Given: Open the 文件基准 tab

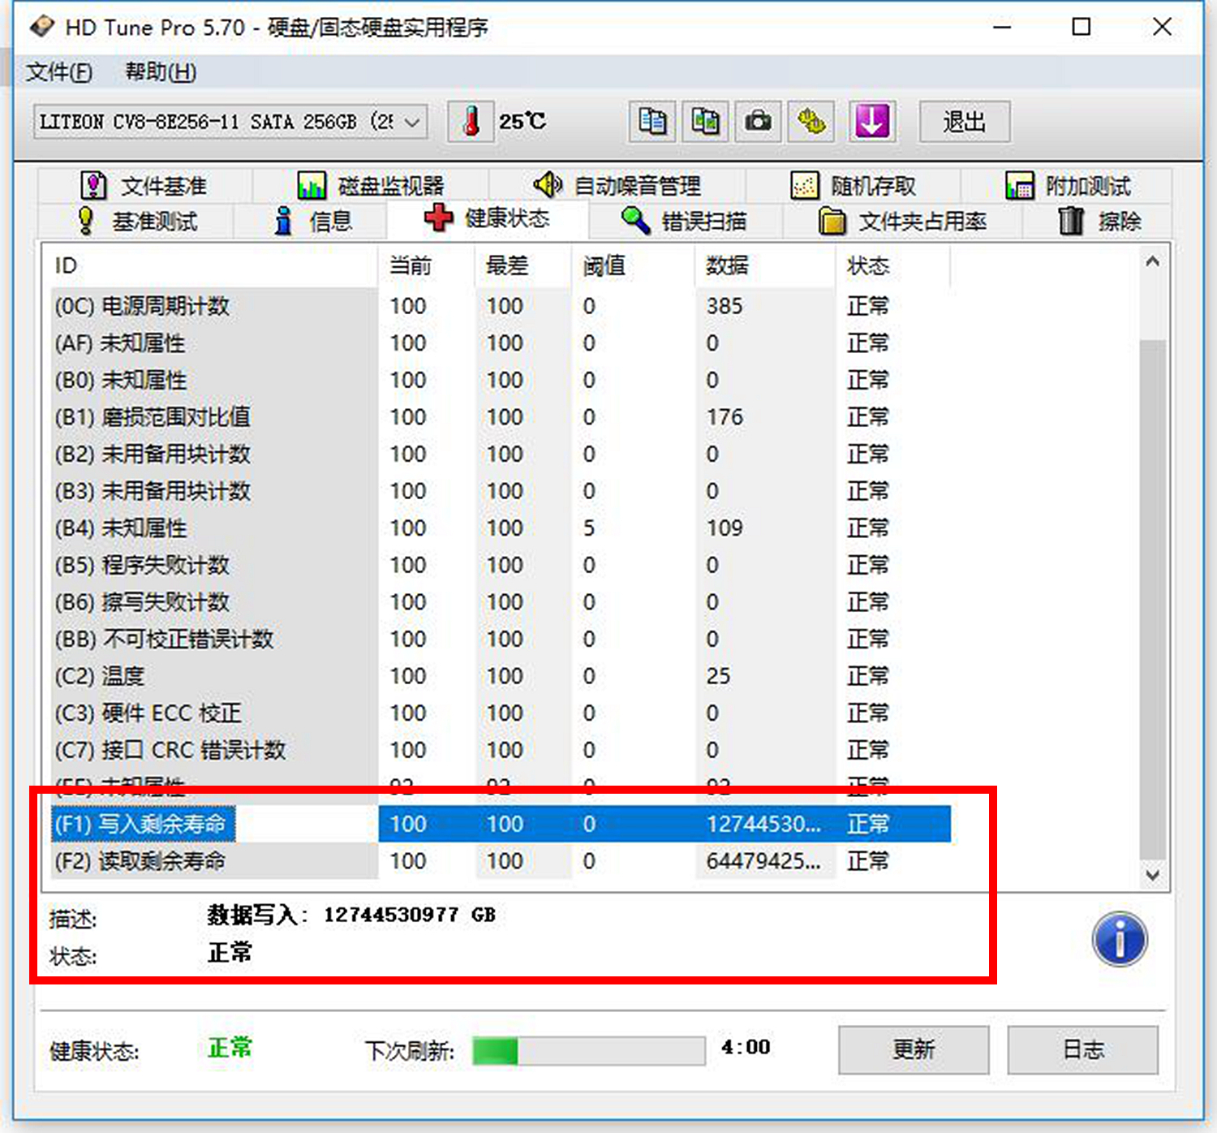Looking at the screenshot, I should [x=144, y=186].
